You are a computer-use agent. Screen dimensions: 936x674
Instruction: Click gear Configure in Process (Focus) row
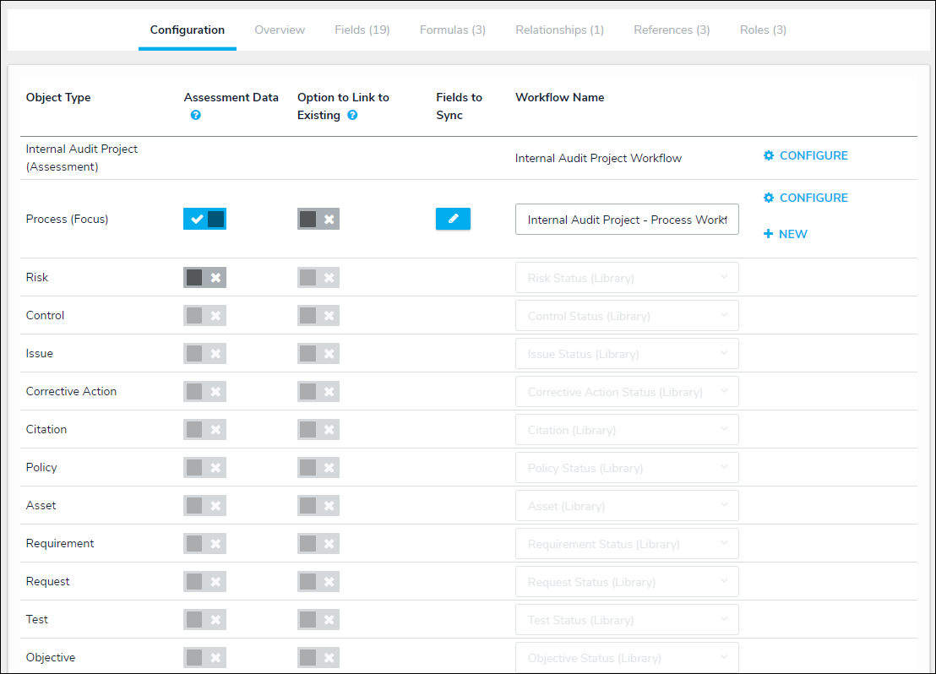click(x=769, y=198)
